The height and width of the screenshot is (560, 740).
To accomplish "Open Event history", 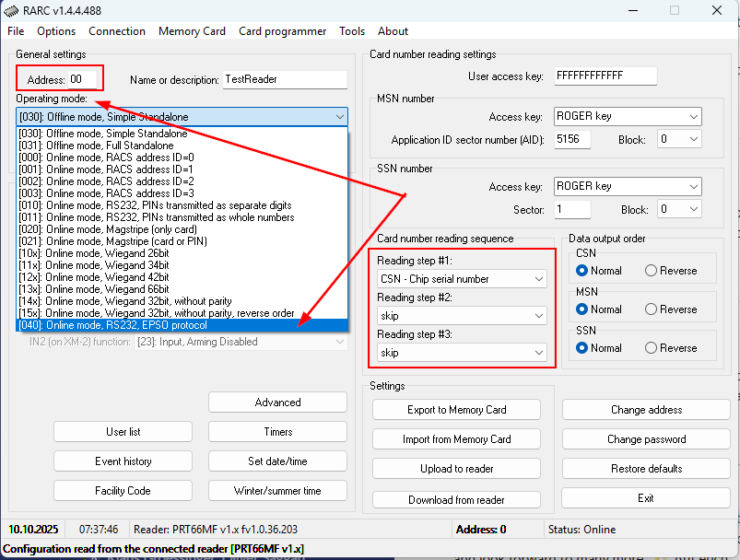I will pos(123,461).
